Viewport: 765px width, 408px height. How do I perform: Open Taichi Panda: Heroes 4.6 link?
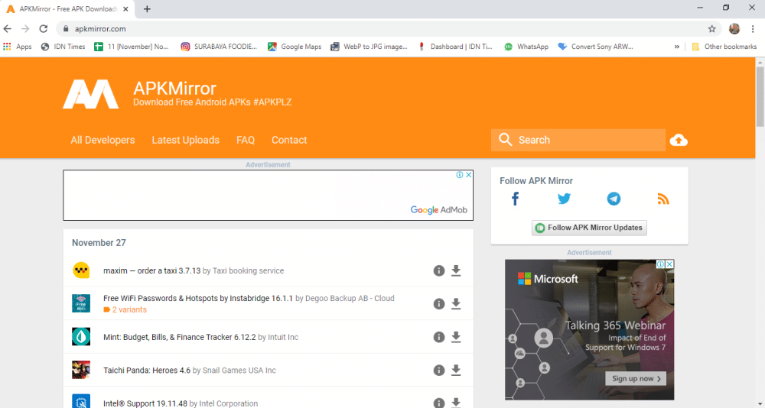click(x=147, y=371)
